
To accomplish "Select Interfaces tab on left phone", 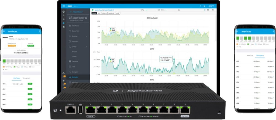I will [x=16, y=78].
